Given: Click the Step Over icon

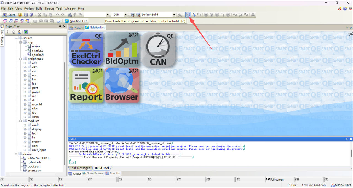Looking at the screenshot, I should (x=240, y=15).
